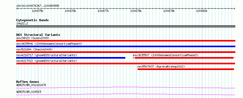The height and width of the screenshot is (98, 243).
Task: Click the chr14:100474347..100480998 coordinates text
Action: point(38,6)
